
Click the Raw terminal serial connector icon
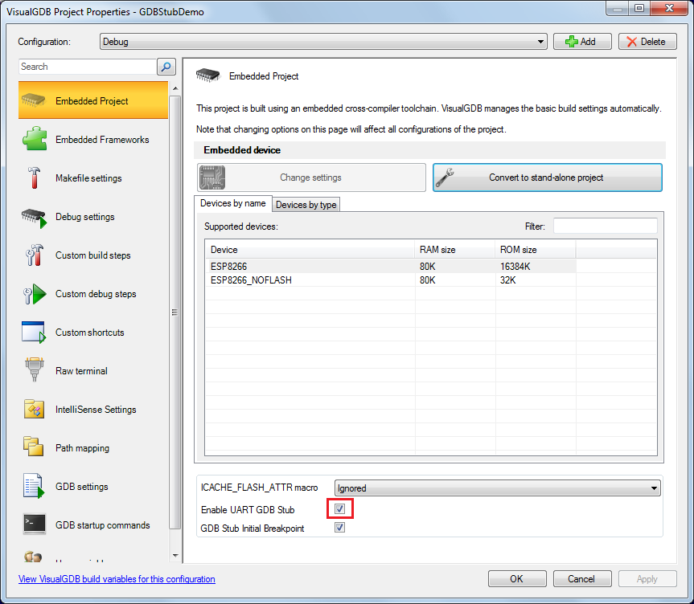coord(34,369)
